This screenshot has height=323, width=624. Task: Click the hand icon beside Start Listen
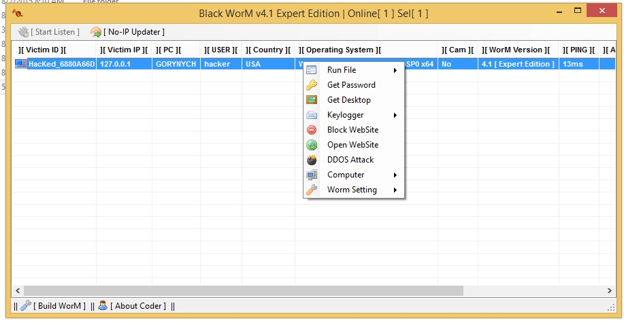click(24, 32)
